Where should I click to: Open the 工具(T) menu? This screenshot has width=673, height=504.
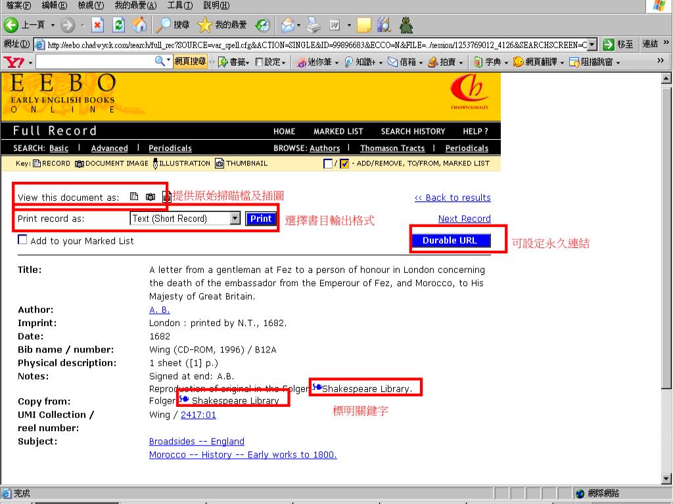(x=180, y=5)
